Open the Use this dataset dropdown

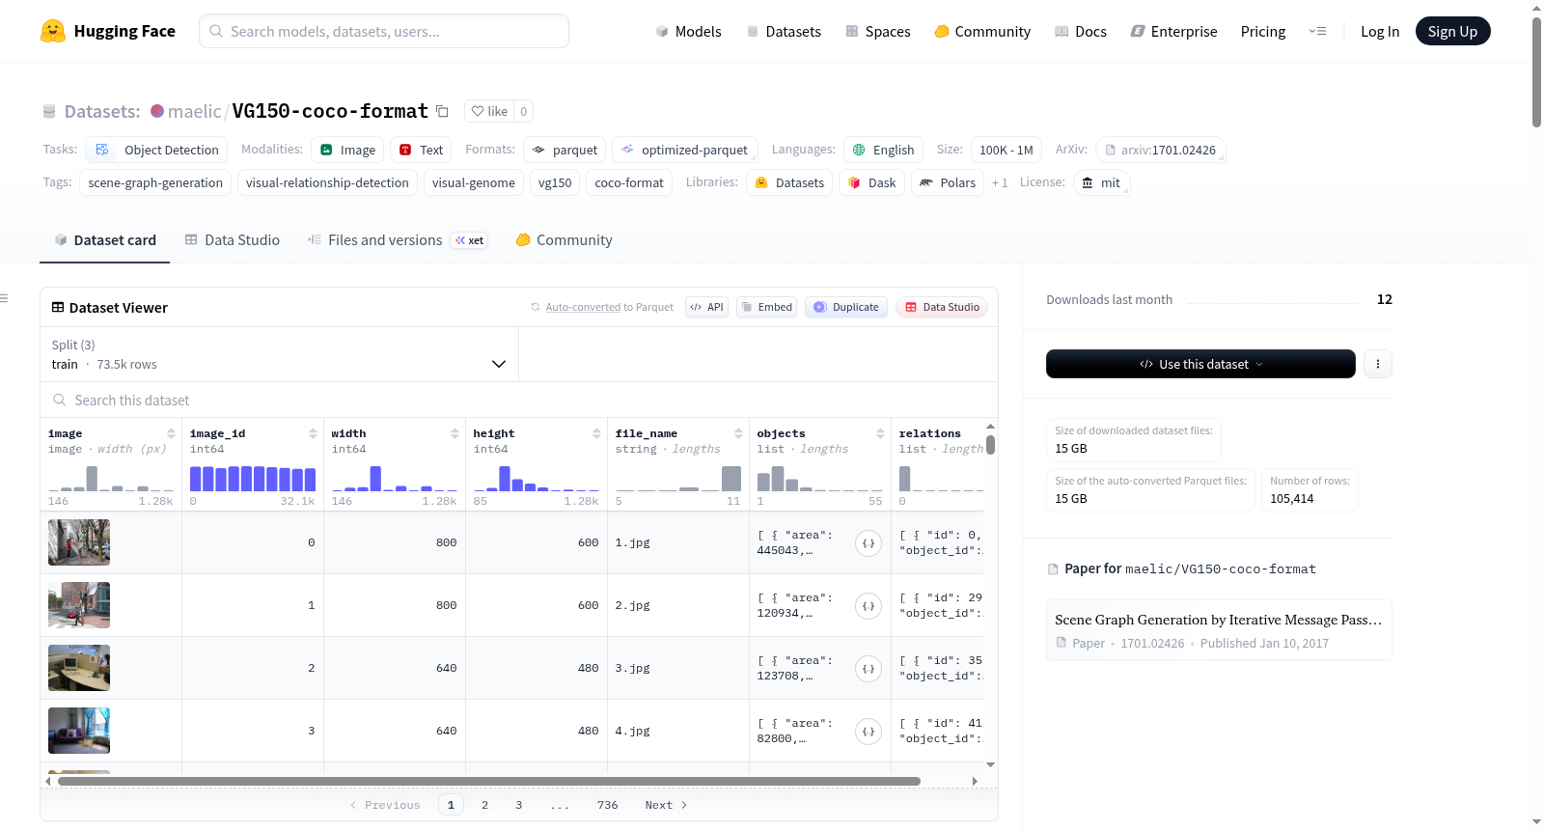[x=1200, y=364]
